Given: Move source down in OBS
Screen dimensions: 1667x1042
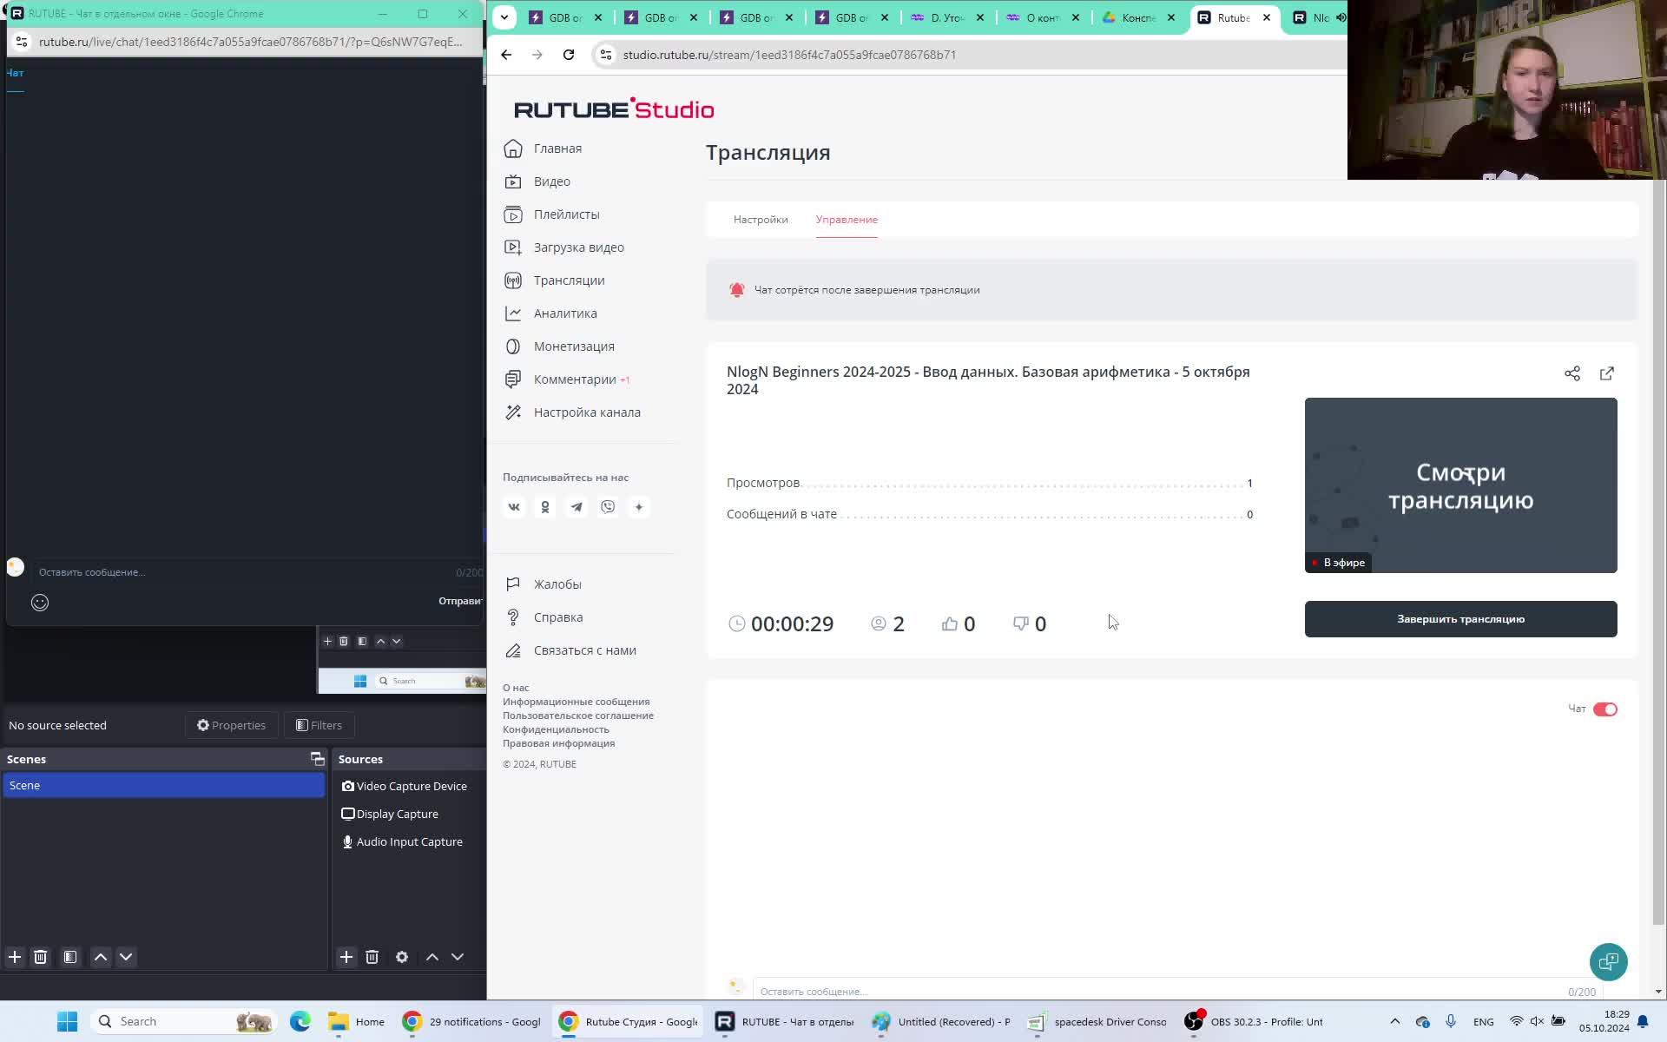Looking at the screenshot, I should click(x=458, y=957).
